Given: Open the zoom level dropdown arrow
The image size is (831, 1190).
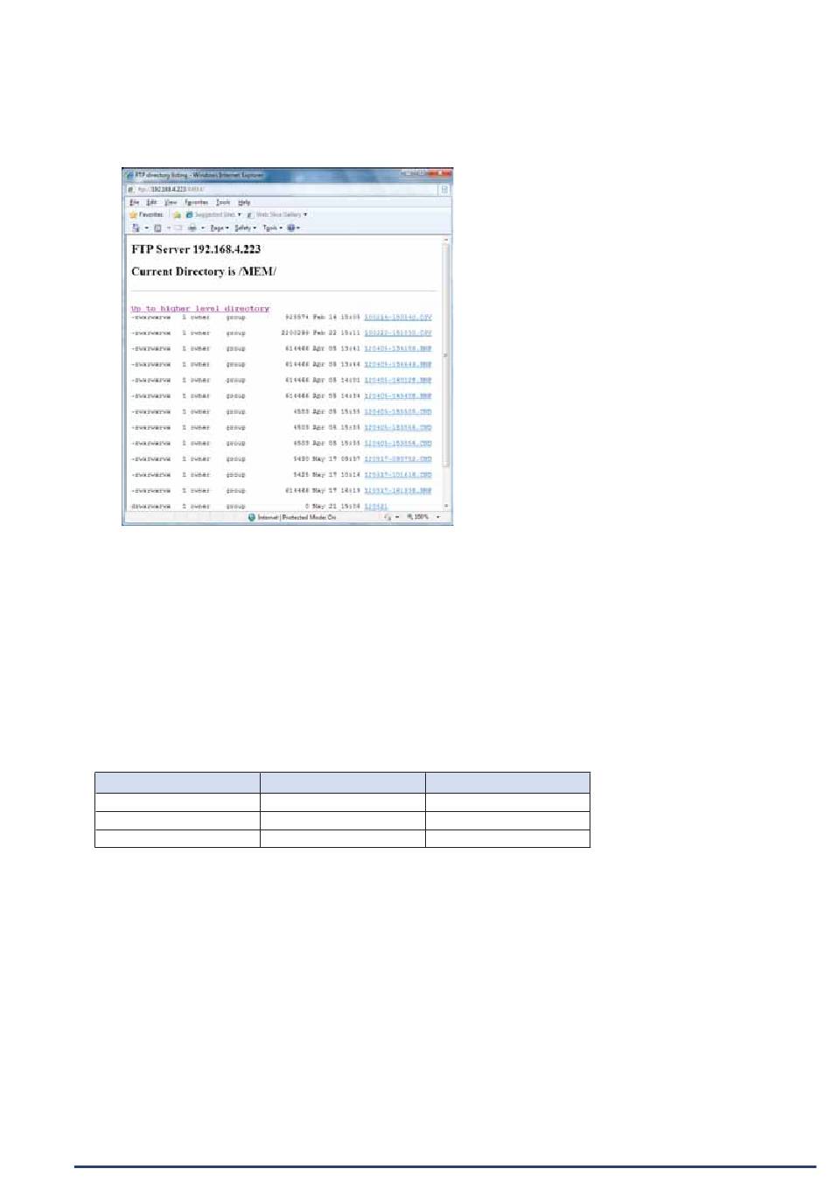Looking at the screenshot, I should click(x=438, y=517).
